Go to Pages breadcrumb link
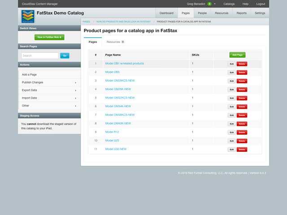The image size is (287, 215). pyautogui.click(x=86, y=21)
